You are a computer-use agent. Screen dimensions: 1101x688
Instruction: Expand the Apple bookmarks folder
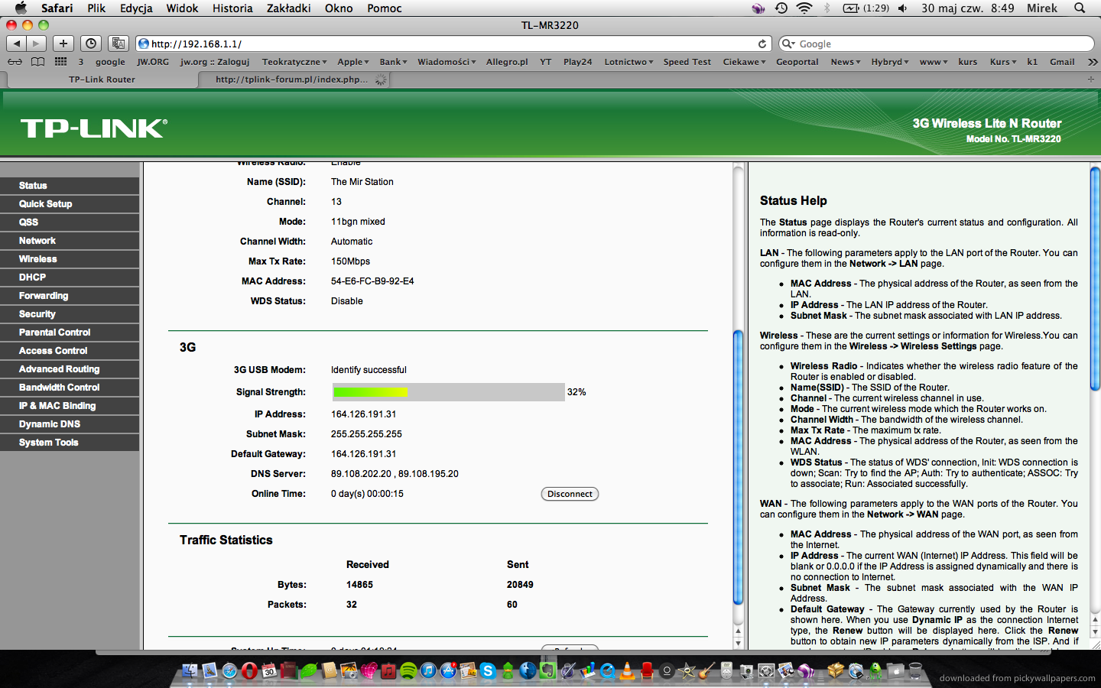click(x=353, y=62)
